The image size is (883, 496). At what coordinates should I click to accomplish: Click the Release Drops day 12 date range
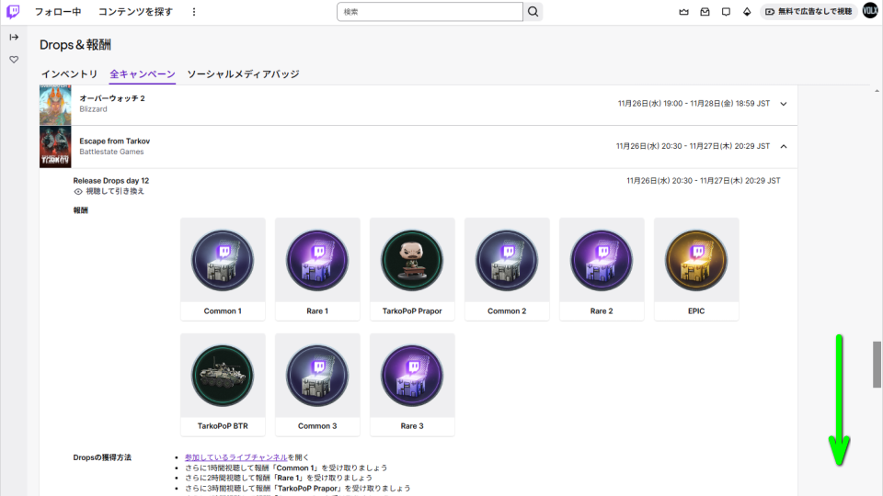point(704,181)
